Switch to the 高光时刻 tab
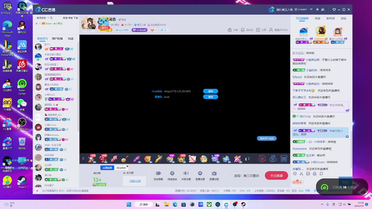Viewport: 372px width, 209px height. [121, 168]
